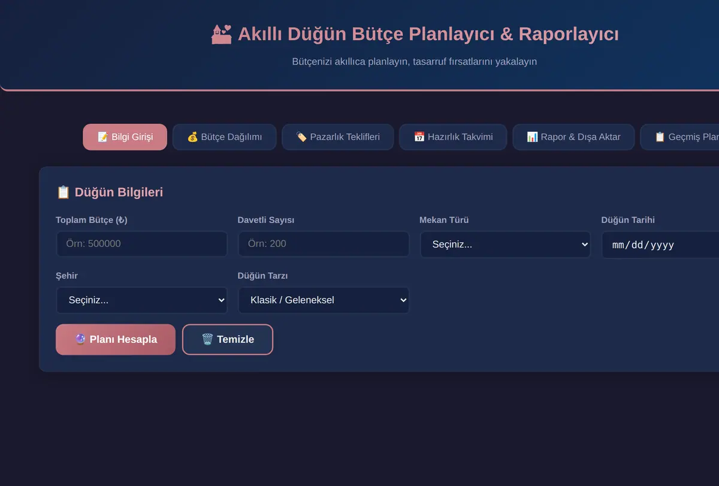
Task: Open the Pazarlık Teklifleri tab
Action: click(x=337, y=137)
